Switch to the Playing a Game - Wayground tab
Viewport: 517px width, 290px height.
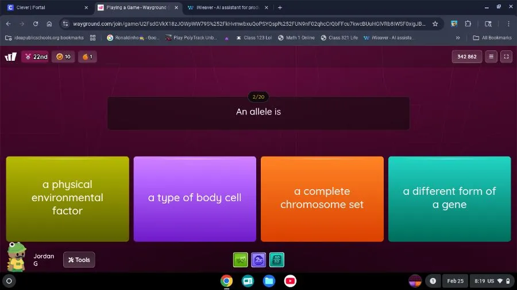138,7
